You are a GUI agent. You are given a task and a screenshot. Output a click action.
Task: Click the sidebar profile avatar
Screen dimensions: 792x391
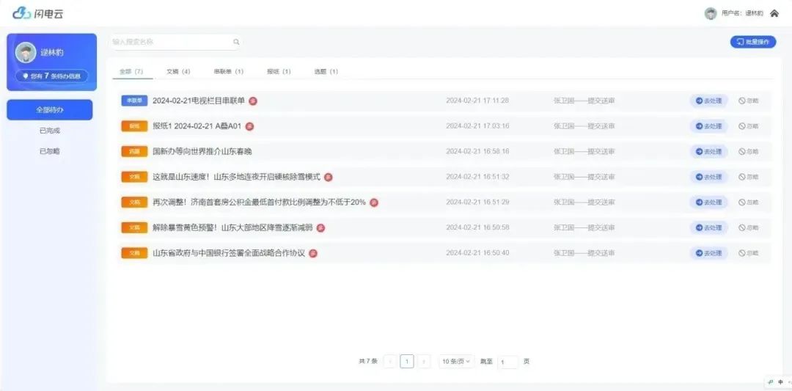click(26, 53)
